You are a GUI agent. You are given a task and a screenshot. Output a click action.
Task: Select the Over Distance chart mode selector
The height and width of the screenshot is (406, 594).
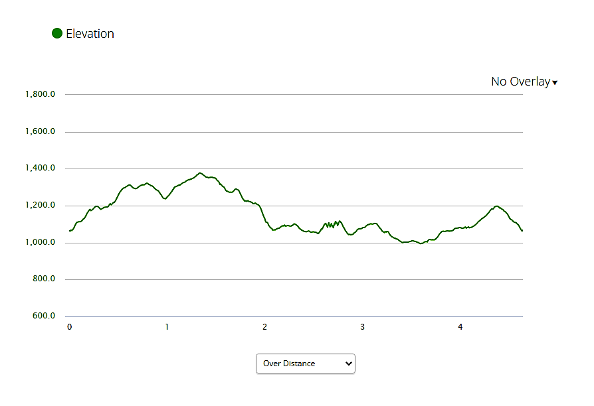pyautogui.click(x=305, y=364)
